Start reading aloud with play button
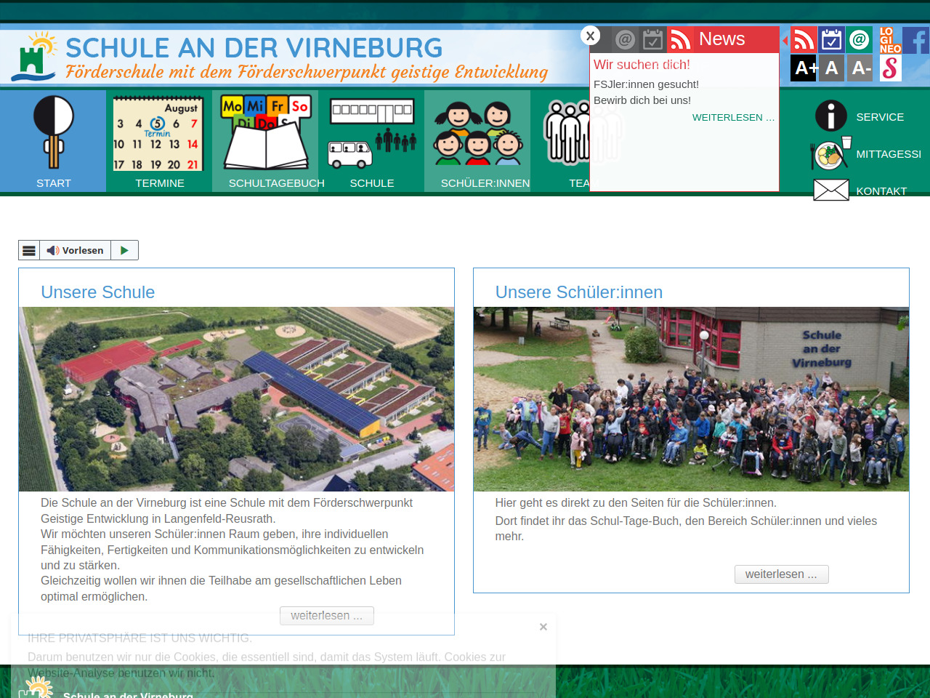Screen dimensions: 930x698 (x=124, y=250)
